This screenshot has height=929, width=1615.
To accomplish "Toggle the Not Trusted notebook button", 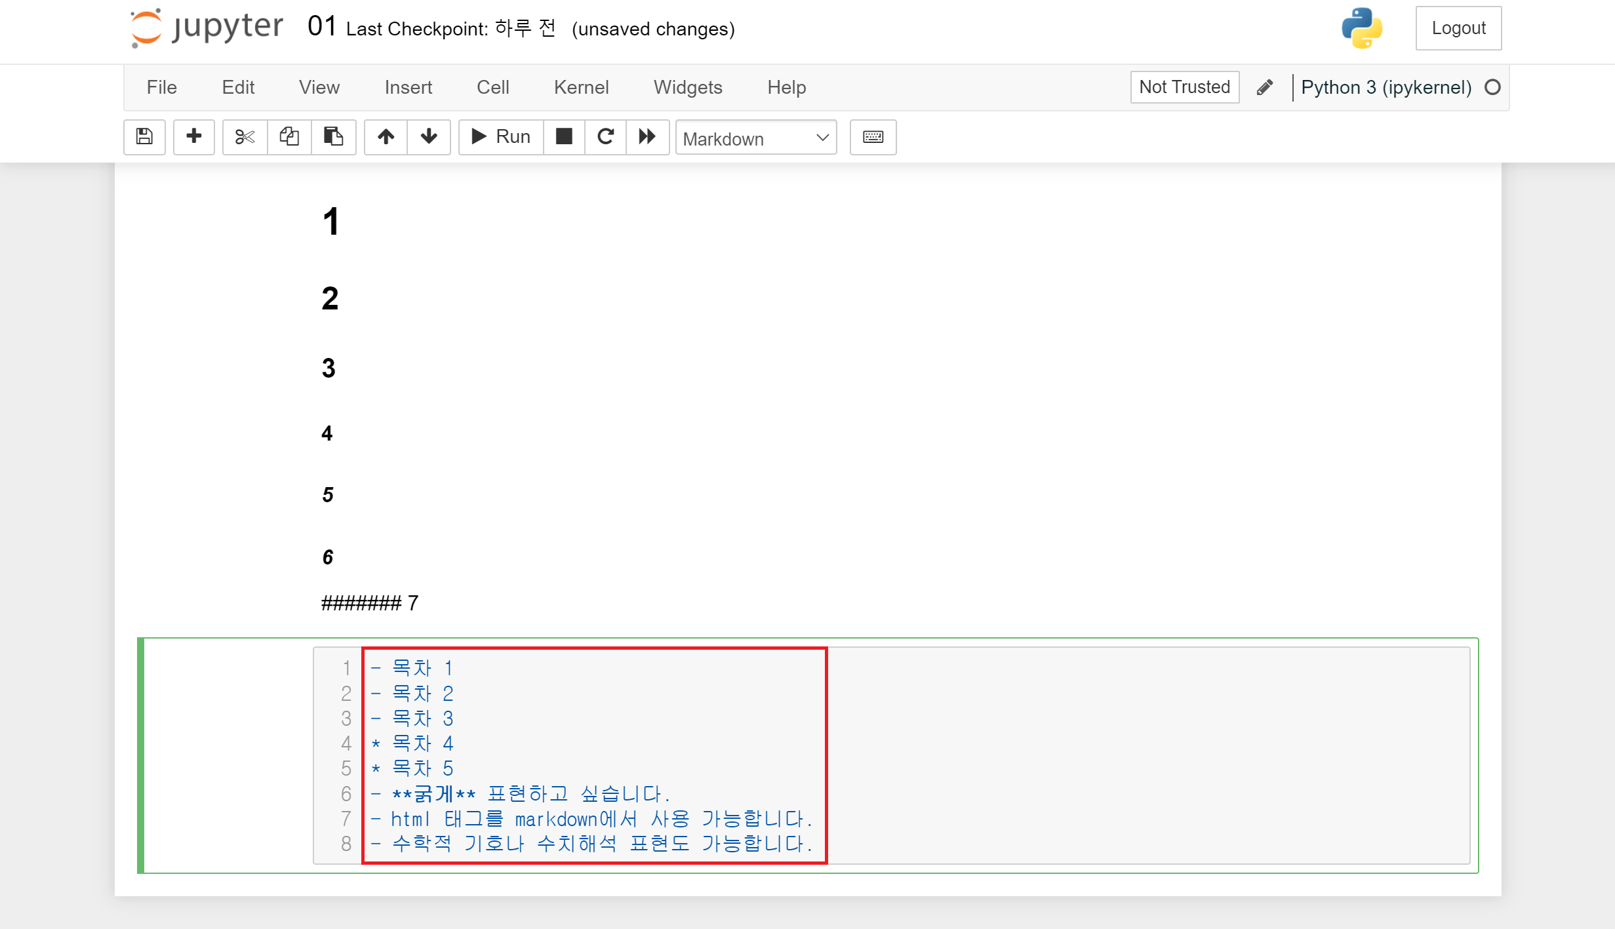I will (x=1184, y=87).
